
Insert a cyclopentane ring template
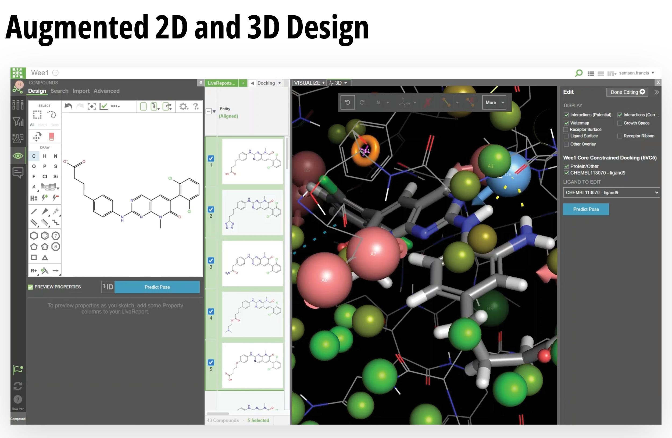click(34, 247)
